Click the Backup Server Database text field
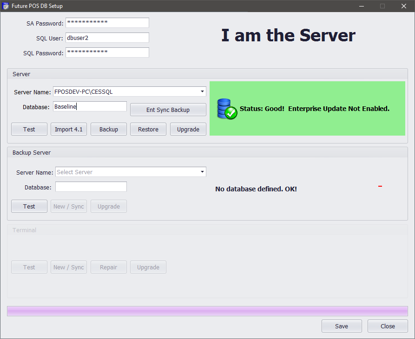The height and width of the screenshot is (339, 415). tap(91, 187)
